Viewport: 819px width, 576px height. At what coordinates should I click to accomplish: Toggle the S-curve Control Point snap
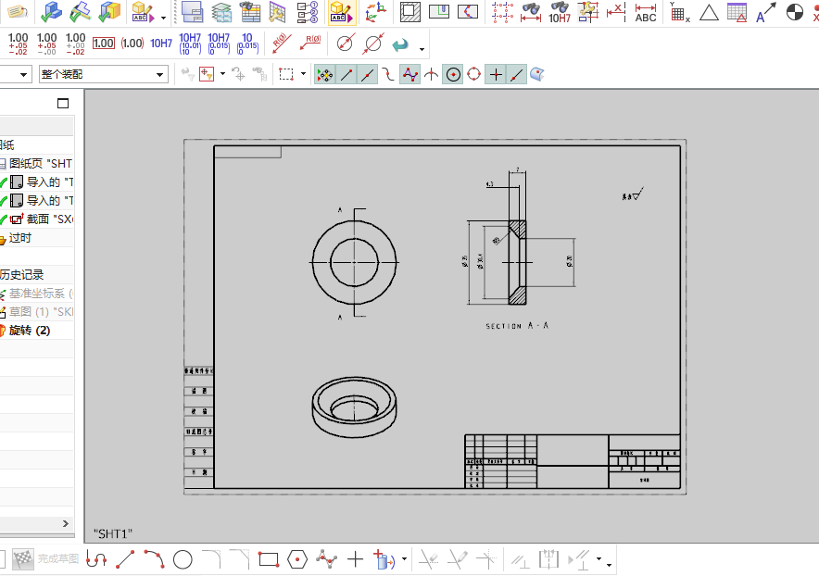tap(388, 75)
